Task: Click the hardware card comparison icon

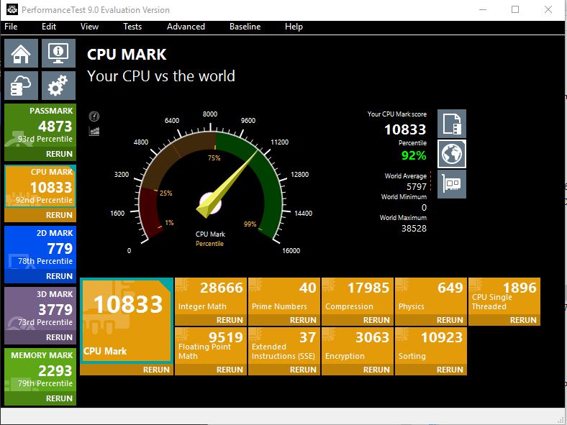Action: [452, 184]
